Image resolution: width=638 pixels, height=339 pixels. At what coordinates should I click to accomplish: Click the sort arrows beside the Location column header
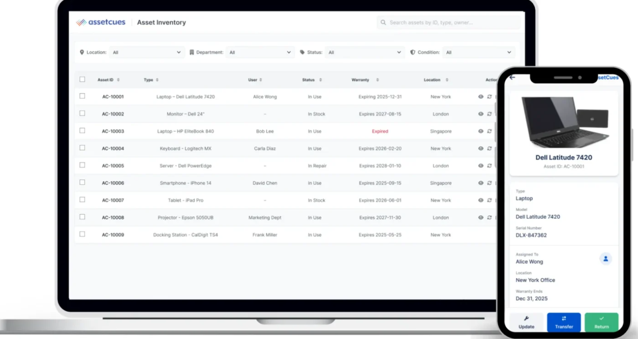447,80
